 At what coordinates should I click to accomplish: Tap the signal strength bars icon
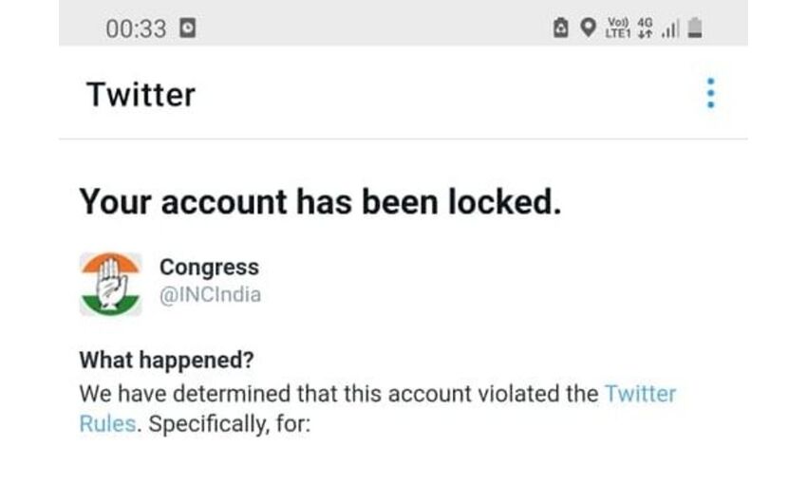[670, 29]
